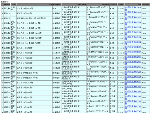Select the price cell 5,375,590 元
The image size is (151, 113).
[x=74, y=8]
